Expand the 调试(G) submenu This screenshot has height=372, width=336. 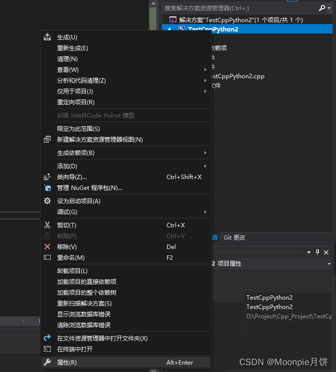pos(205,212)
